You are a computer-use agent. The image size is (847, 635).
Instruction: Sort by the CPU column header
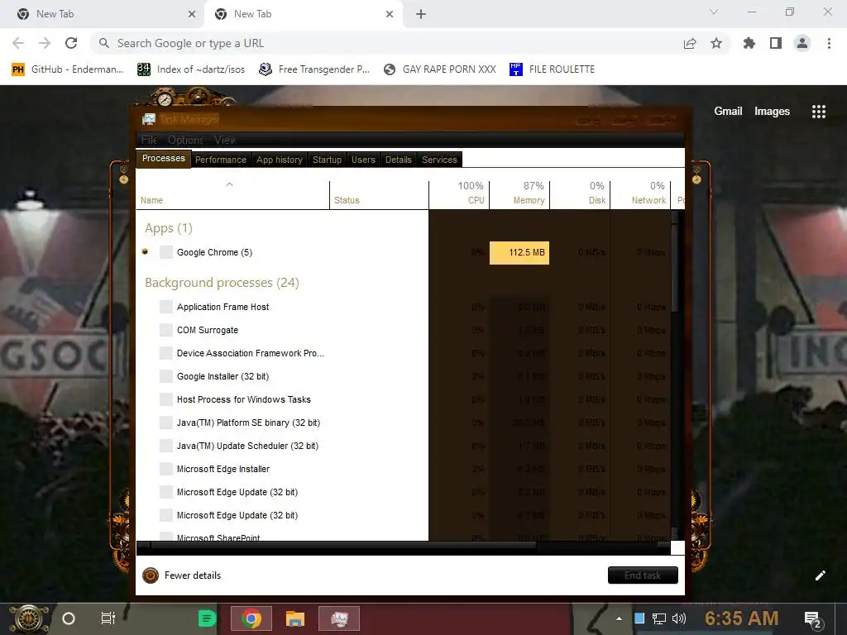click(459, 193)
